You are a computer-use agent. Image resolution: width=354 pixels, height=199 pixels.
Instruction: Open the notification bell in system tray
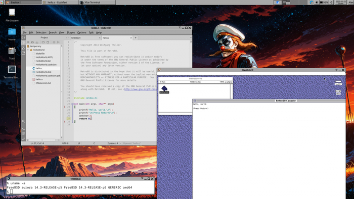click(331, 2)
